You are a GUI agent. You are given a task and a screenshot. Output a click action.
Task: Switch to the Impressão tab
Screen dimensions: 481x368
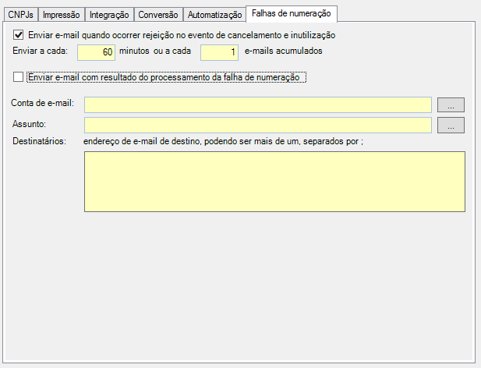point(61,15)
